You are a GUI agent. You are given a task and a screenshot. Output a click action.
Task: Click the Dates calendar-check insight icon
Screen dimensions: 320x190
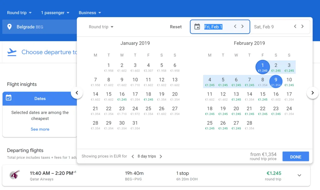tap(9, 98)
